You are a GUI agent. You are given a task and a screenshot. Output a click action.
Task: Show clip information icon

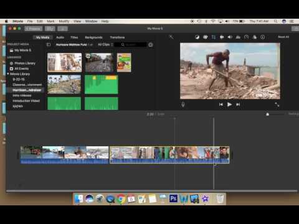tap(263, 37)
